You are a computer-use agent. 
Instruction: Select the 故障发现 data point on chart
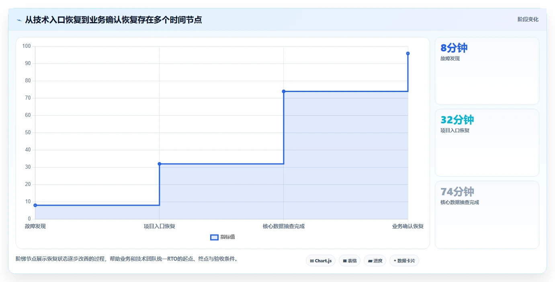point(35,205)
